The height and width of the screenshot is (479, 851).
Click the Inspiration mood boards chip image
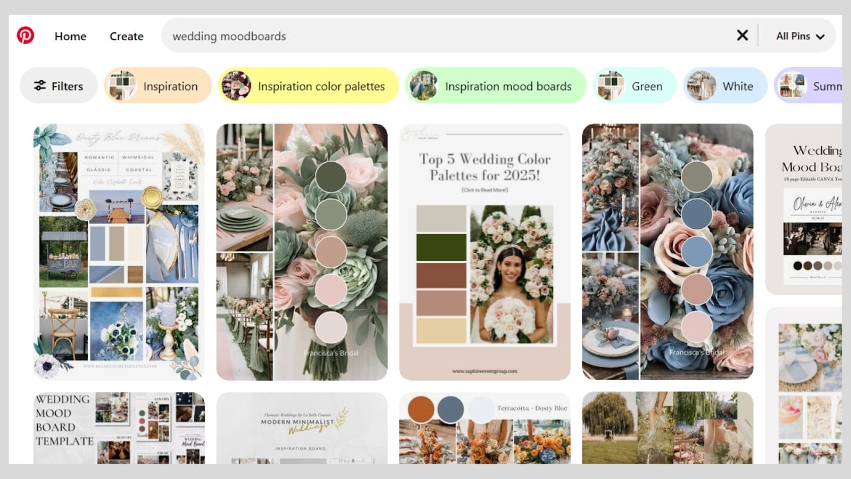(423, 85)
